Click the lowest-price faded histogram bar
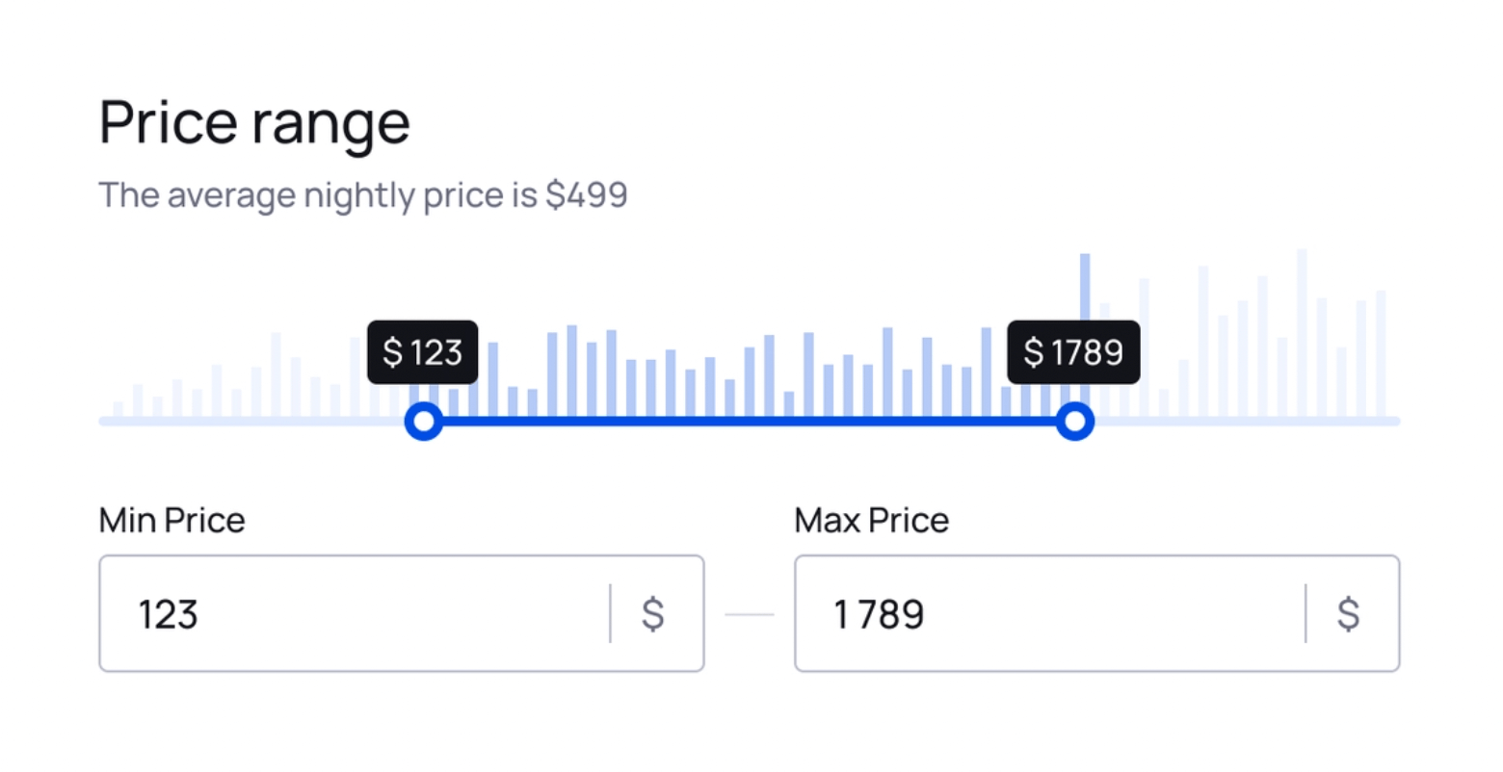Viewport: 1503px width, 772px height. click(x=118, y=410)
